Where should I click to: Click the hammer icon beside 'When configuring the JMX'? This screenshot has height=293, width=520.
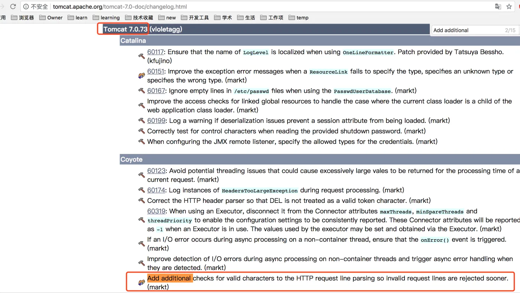coord(142,141)
